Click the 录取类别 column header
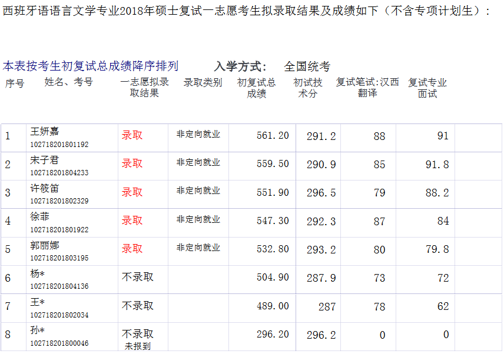 (203, 82)
